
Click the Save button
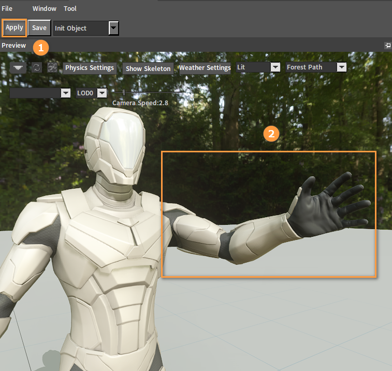click(x=39, y=28)
